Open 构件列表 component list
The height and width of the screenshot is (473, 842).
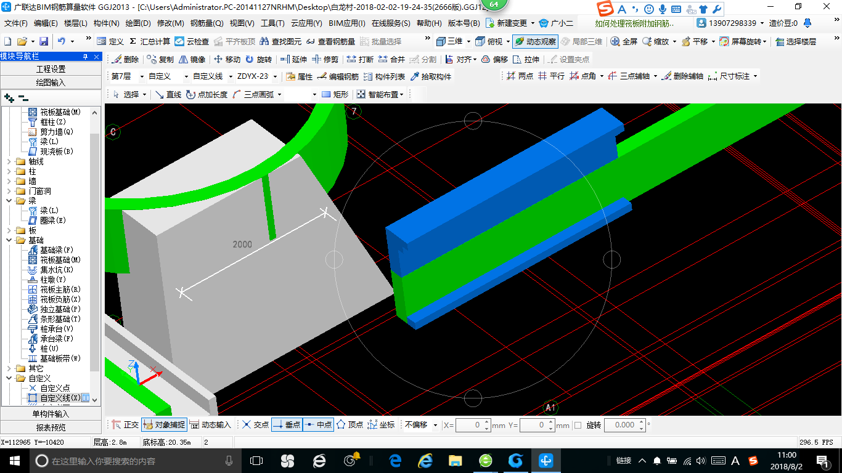(384, 76)
